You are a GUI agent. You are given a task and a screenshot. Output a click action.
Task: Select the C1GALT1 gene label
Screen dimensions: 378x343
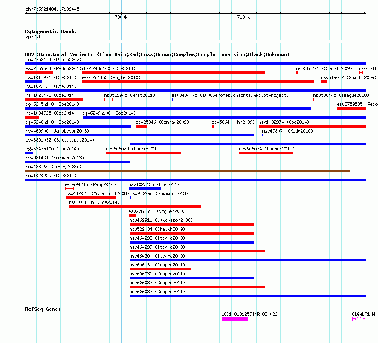pyautogui.click(x=365, y=314)
